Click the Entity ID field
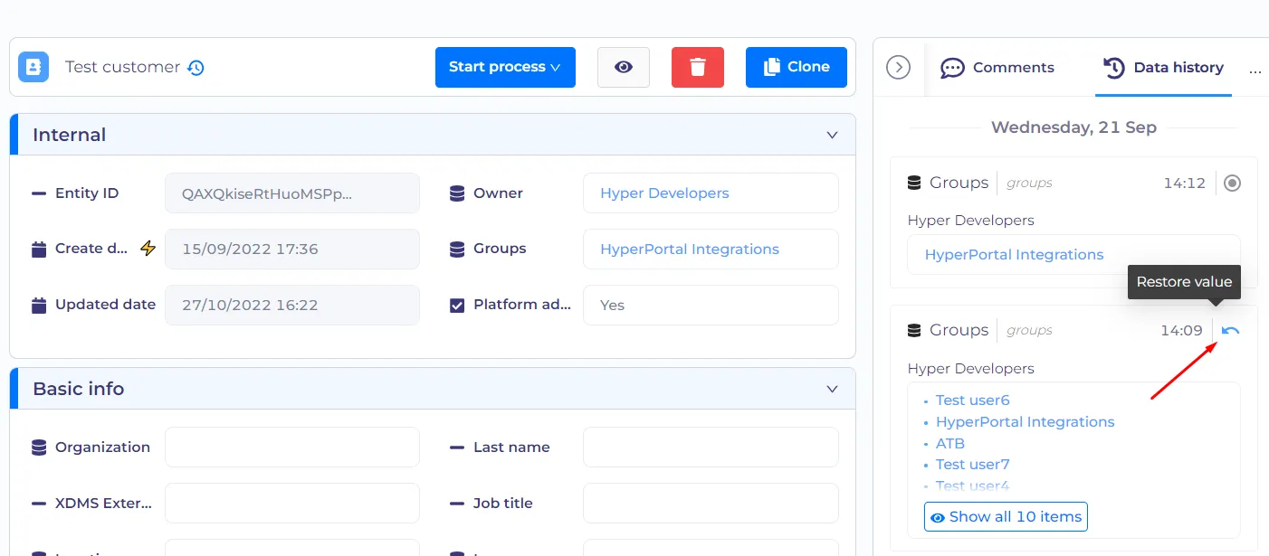The height and width of the screenshot is (556, 1269). pos(292,193)
